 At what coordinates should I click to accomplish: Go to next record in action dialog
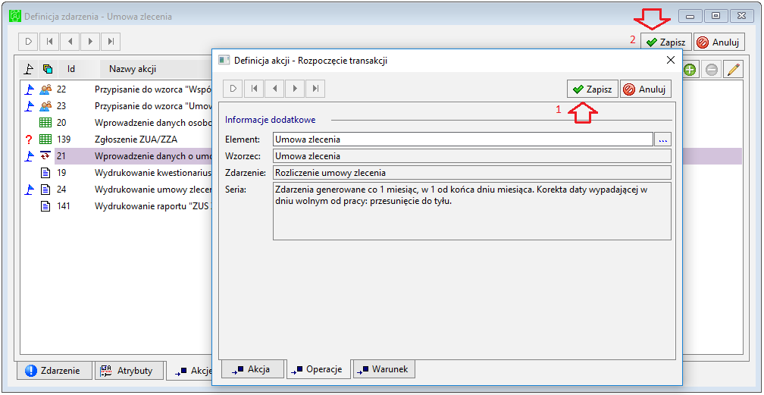click(295, 88)
